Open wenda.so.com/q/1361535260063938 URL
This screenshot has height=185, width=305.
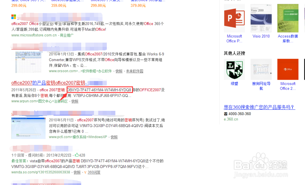point(41,173)
